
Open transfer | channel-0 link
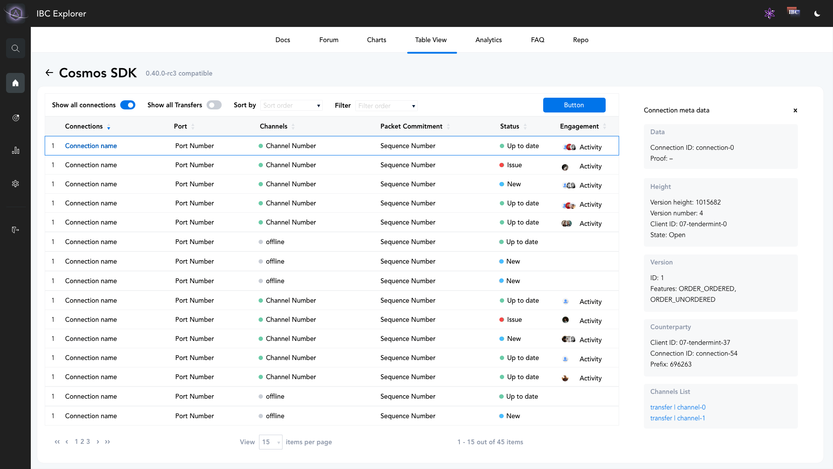coord(678,407)
